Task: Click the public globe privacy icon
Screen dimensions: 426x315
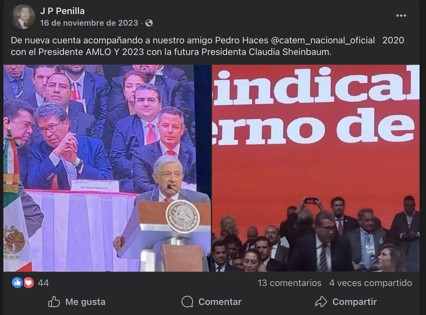Action: 149,23
